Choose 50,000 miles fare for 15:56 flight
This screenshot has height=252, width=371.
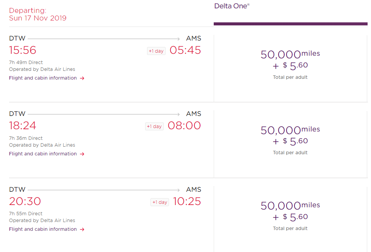click(290, 64)
